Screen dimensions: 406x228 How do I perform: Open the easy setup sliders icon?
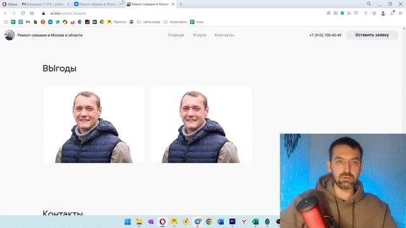click(x=400, y=13)
